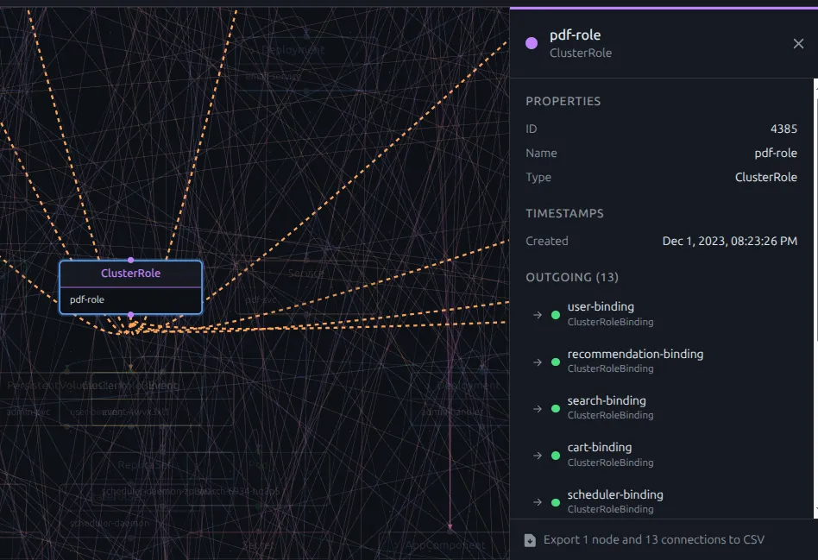Click the top connector dot of ClusterRole node
This screenshot has width=818, height=560.
pyautogui.click(x=130, y=260)
